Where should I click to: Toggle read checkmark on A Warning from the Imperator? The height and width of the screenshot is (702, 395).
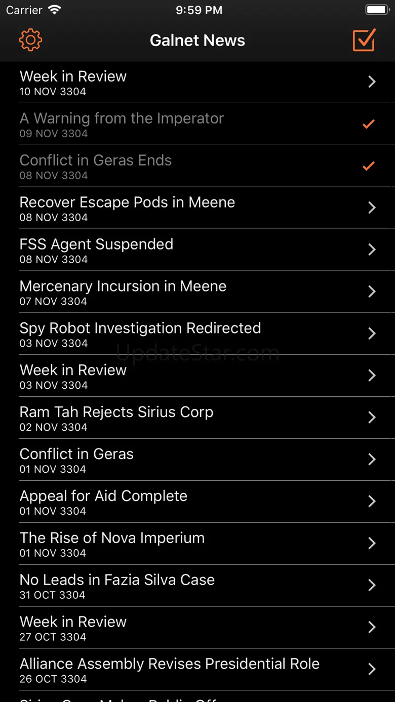click(369, 124)
